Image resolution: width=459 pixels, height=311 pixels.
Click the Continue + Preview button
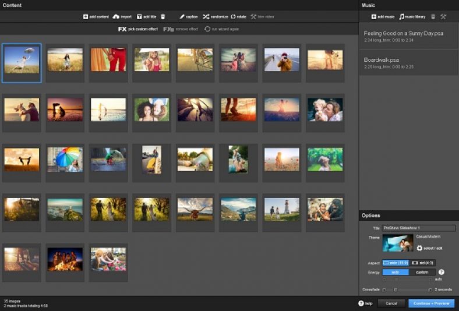[x=432, y=303]
